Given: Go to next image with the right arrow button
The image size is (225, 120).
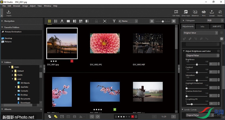Looking at the screenshot, I should pyautogui.click(x=174, y=116).
